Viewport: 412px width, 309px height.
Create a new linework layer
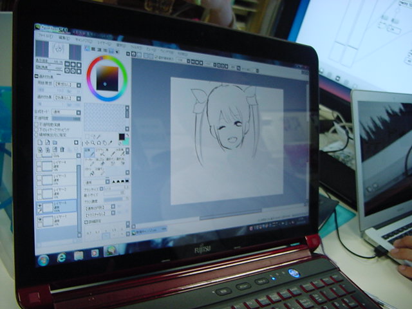point(48,142)
